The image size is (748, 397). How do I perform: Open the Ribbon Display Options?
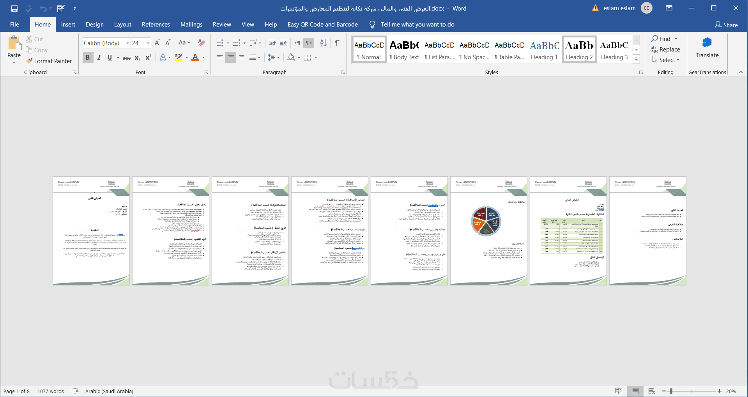(669, 8)
